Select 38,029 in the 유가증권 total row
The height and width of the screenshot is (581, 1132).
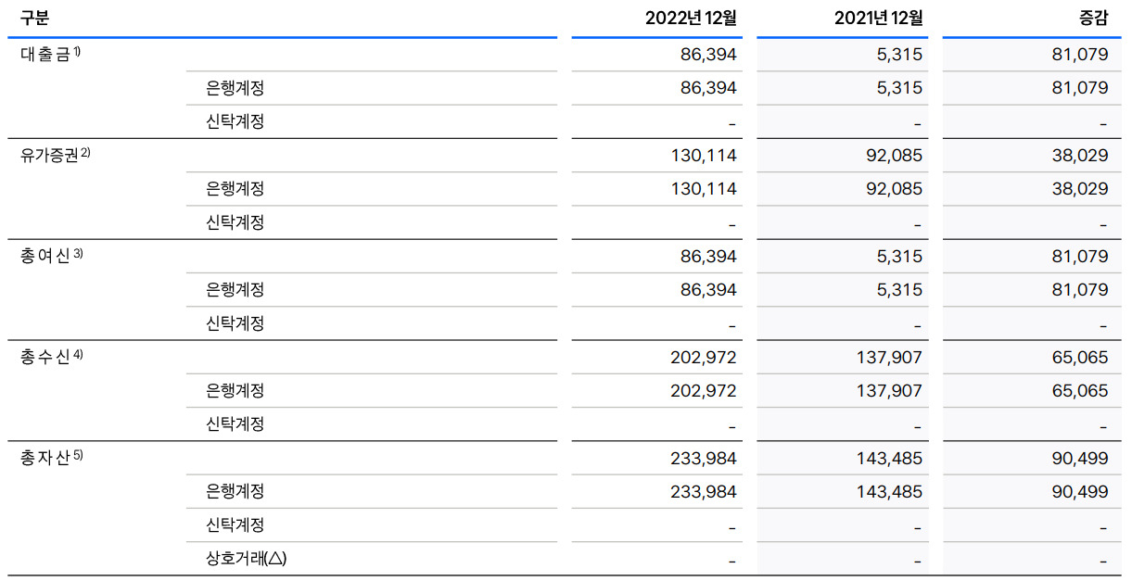point(1079,156)
